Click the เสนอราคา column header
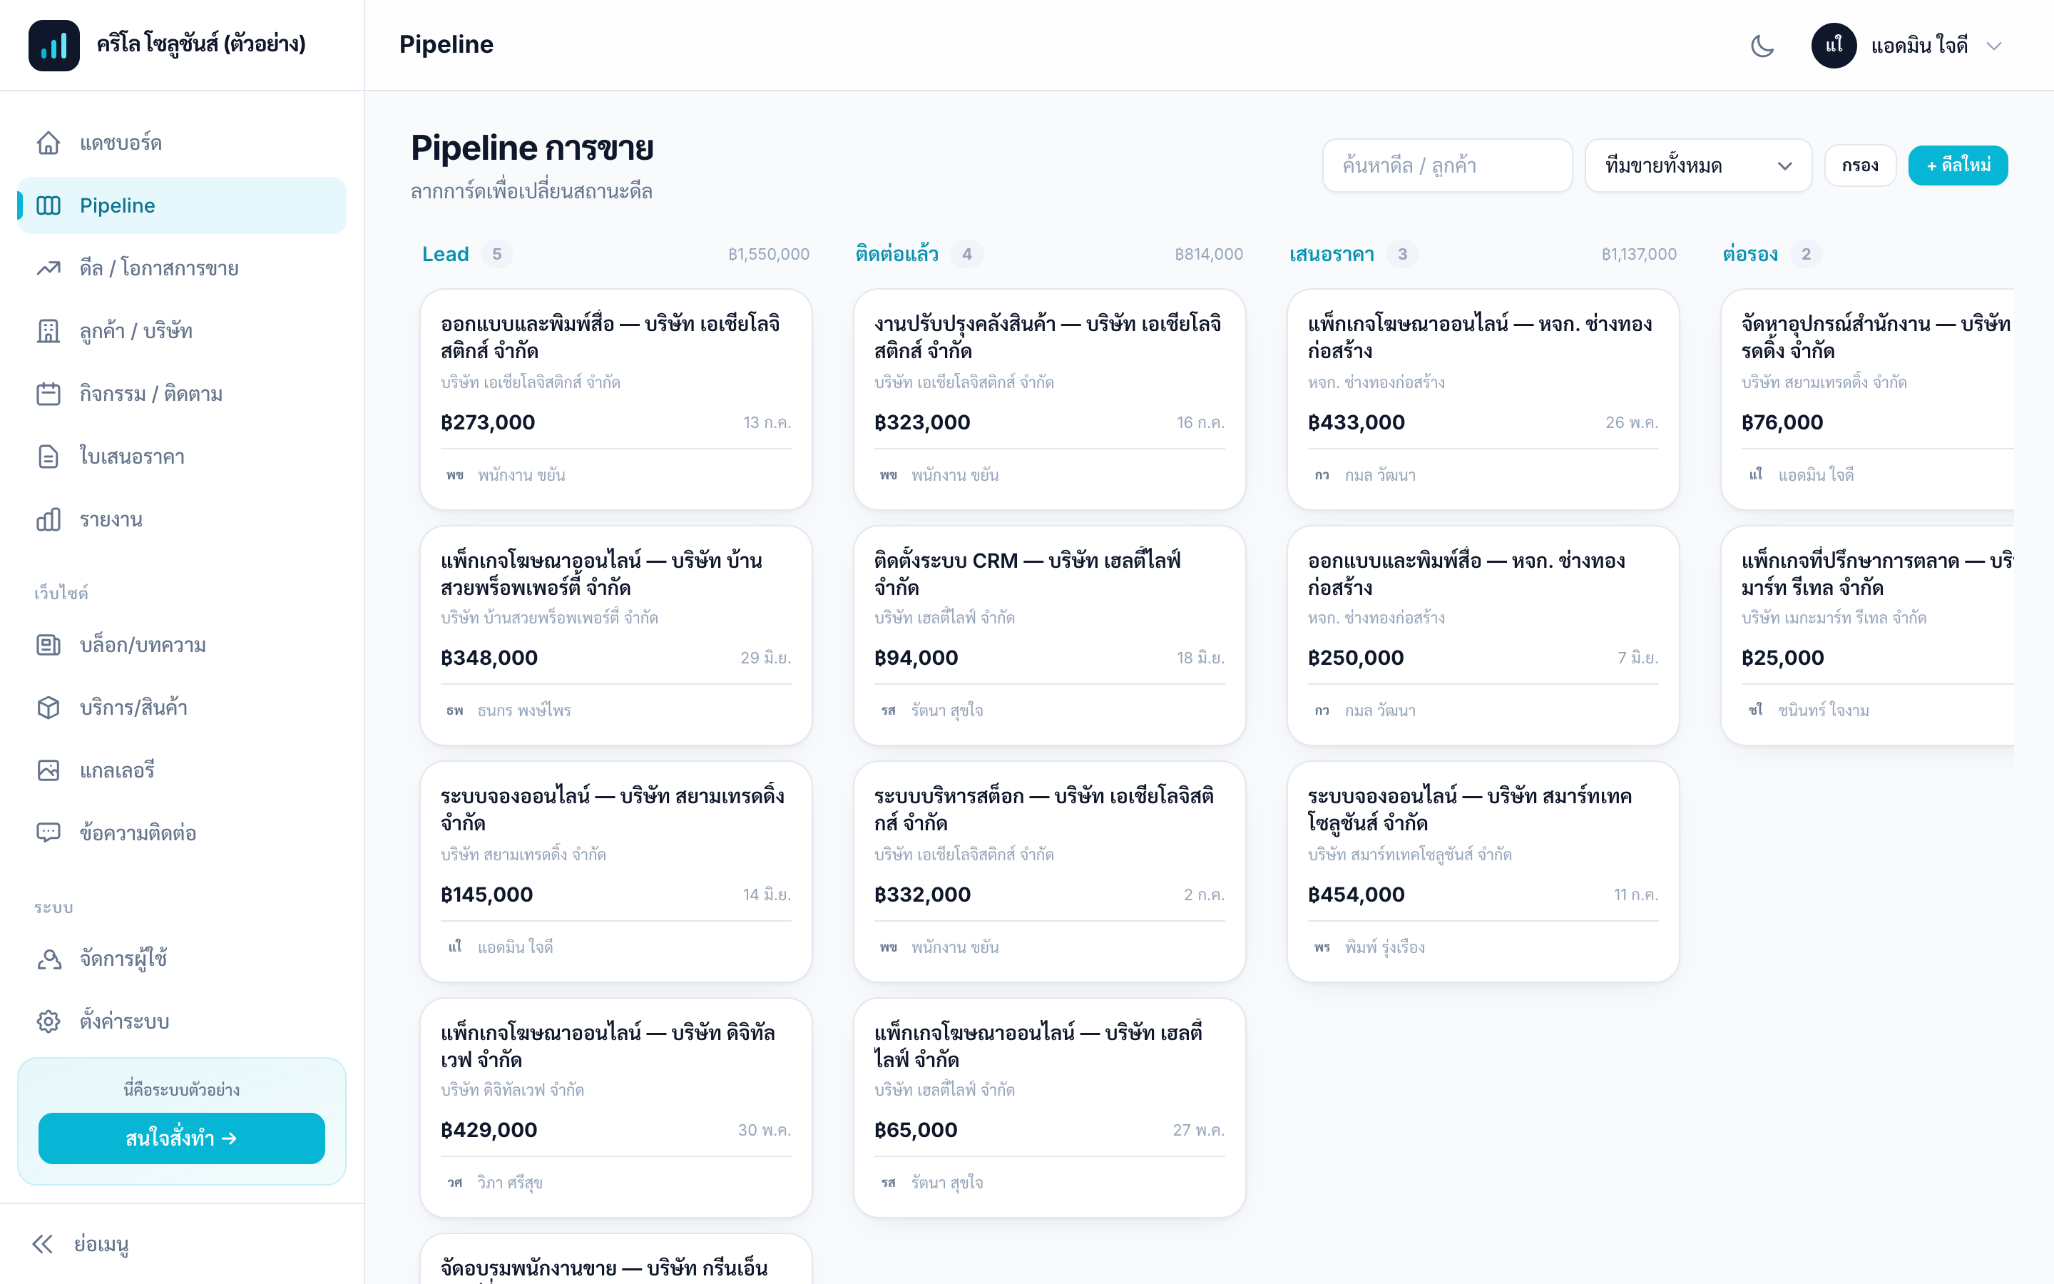 tap(1332, 254)
